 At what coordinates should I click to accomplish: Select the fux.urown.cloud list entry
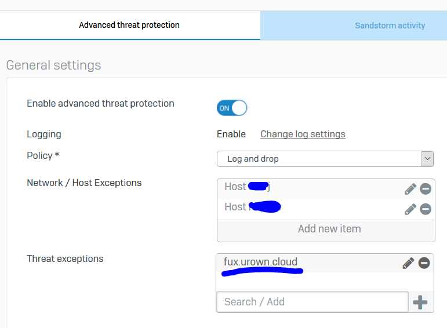pos(260,262)
